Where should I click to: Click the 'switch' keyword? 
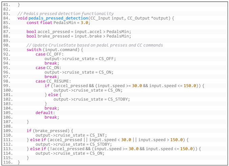[x=34, y=50]
